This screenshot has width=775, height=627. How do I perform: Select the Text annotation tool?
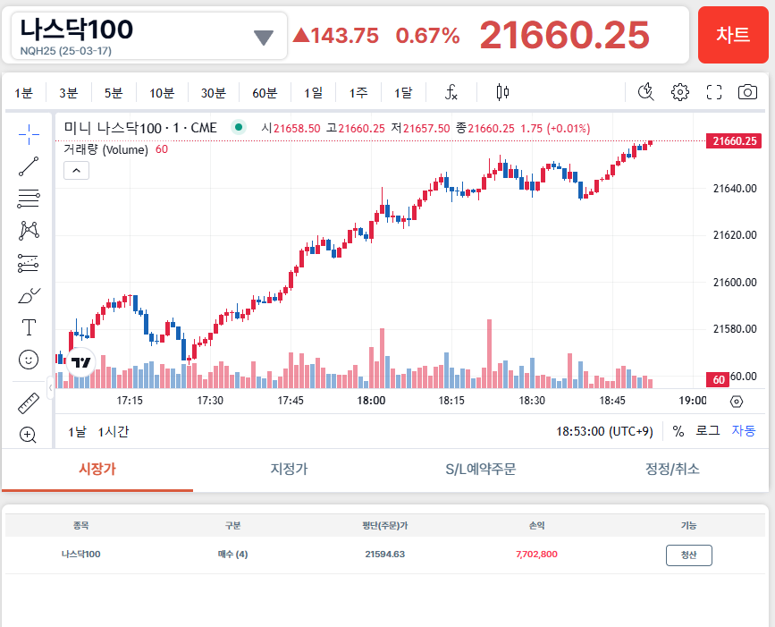(x=29, y=327)
